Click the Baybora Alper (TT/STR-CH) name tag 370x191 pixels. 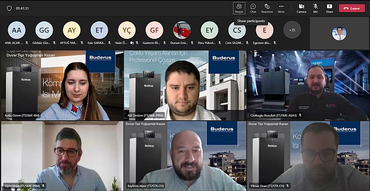pyautogui.click(x=146, y=185)
